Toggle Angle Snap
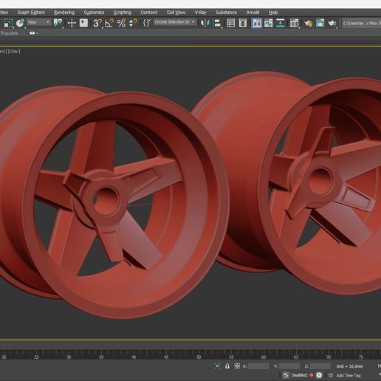 coord(109,23)
